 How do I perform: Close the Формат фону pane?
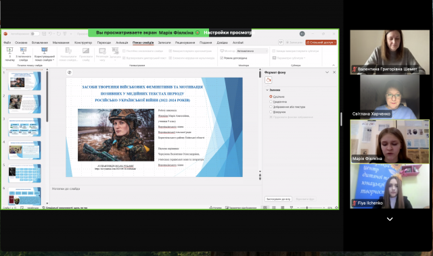pyautogui.click(x=334, y=72)
